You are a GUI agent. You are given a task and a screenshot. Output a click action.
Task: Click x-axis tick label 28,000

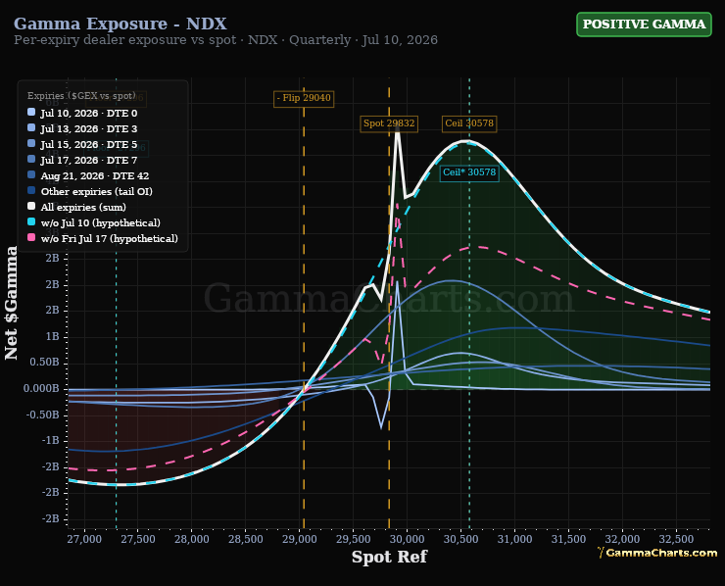pyautogui.click(x=191, y=539)
